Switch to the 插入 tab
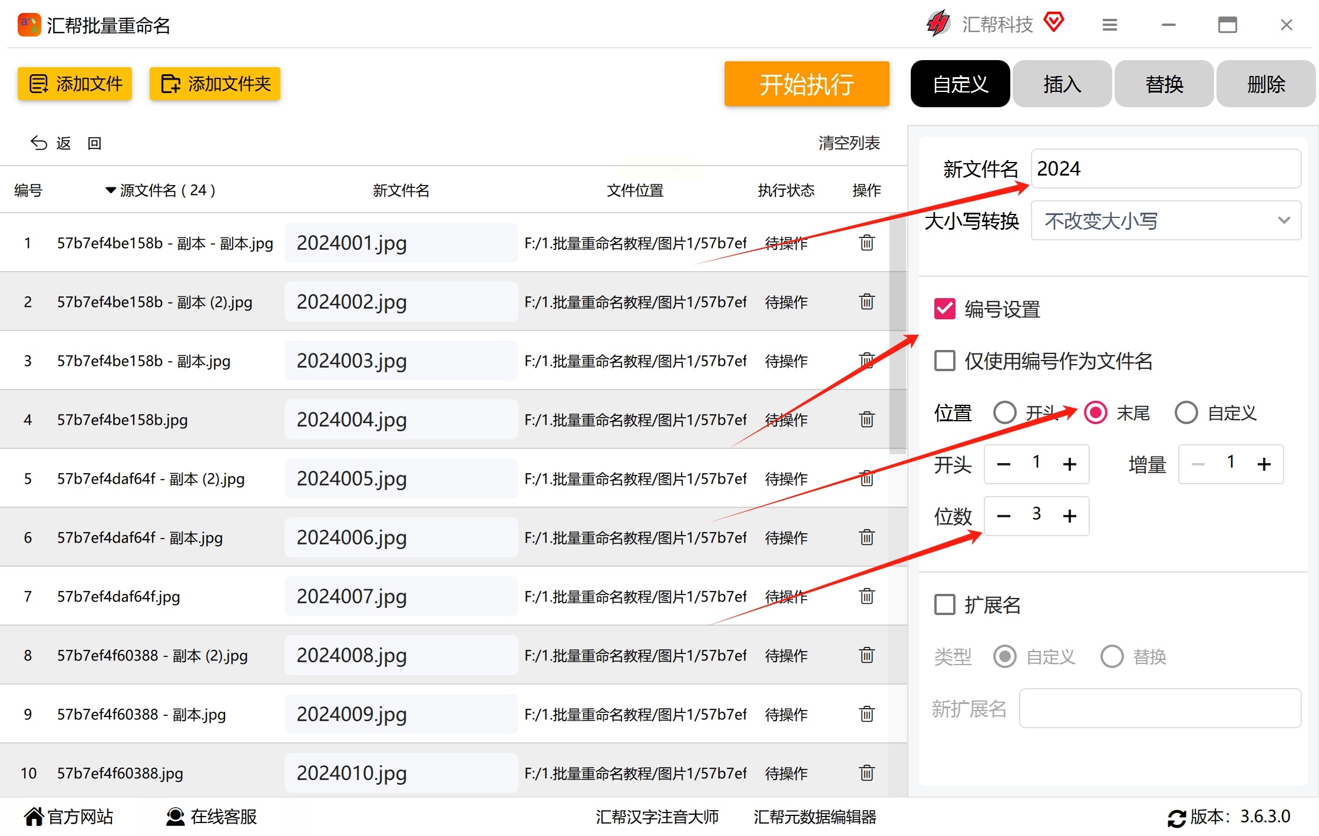 point(1062,84)
